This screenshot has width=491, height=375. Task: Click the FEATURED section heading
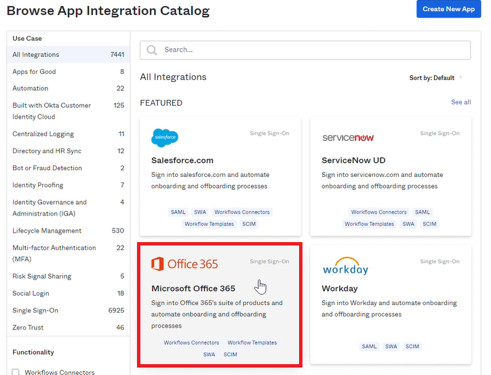pyautogui.click(x=161, y=103)
